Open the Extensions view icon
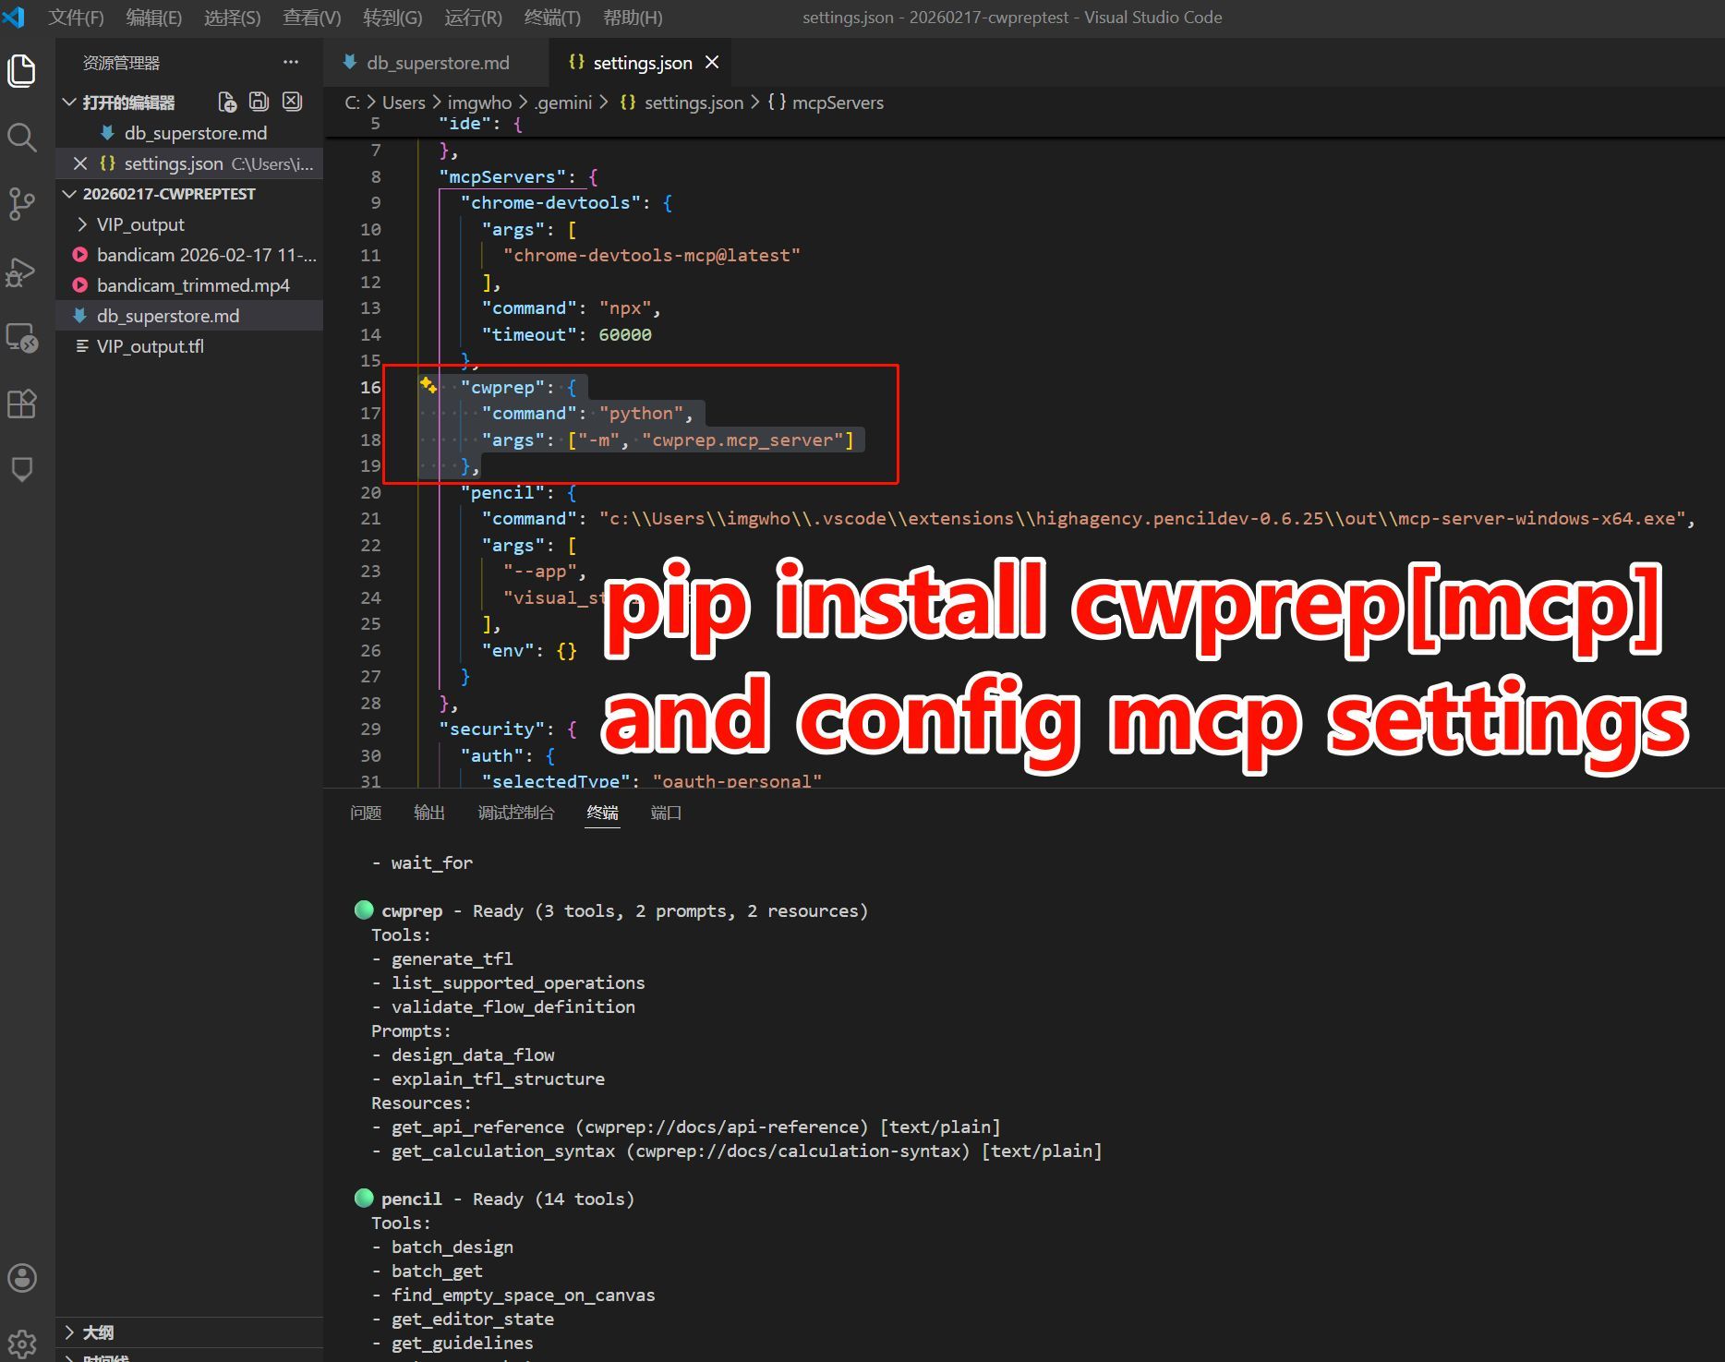 click(x=22, y=404)
